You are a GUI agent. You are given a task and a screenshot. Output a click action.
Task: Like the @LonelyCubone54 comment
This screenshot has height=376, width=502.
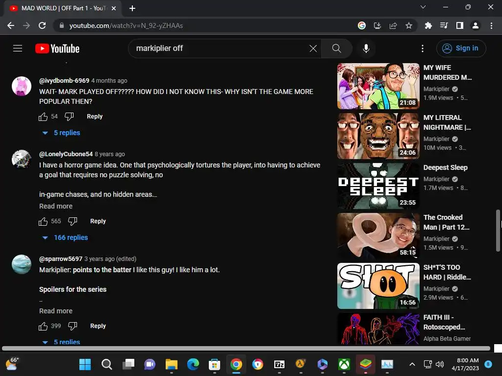(43, 221)
